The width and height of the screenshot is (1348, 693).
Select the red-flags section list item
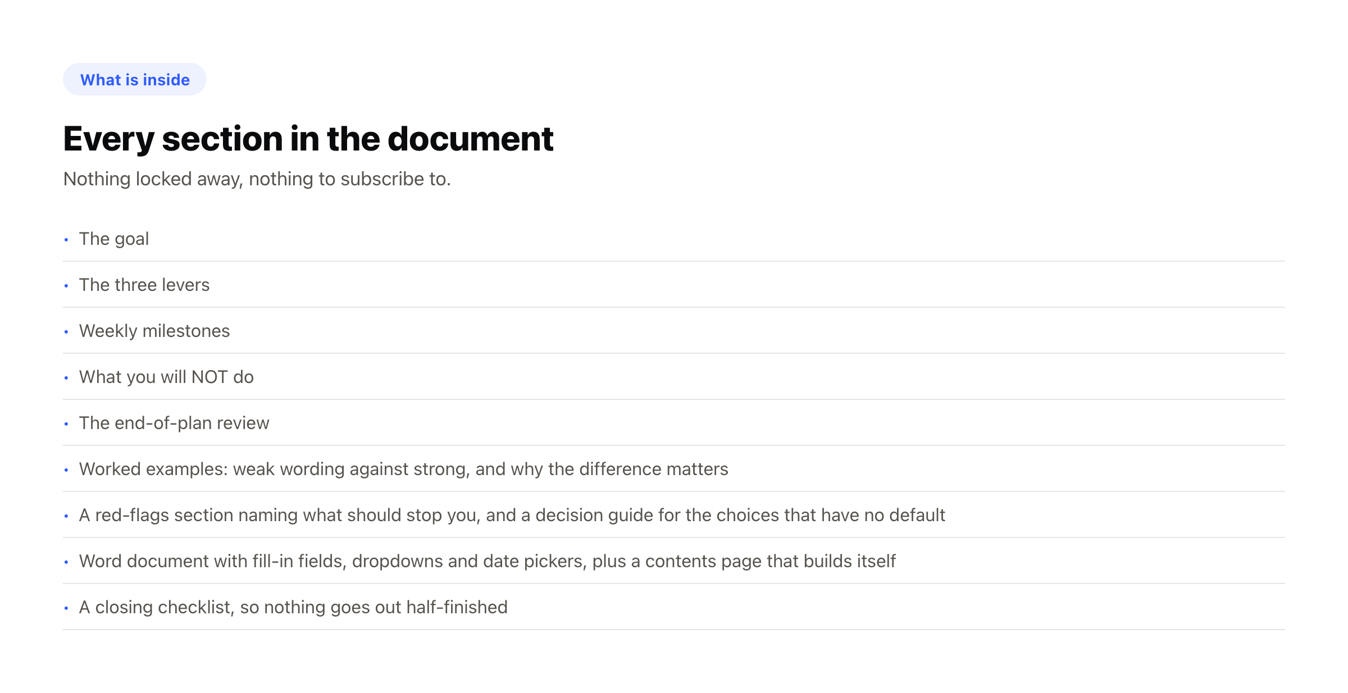pos(674,515)
